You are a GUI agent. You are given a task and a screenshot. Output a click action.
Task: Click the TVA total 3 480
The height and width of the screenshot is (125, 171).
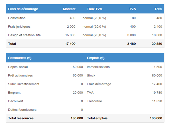(131, 44)
